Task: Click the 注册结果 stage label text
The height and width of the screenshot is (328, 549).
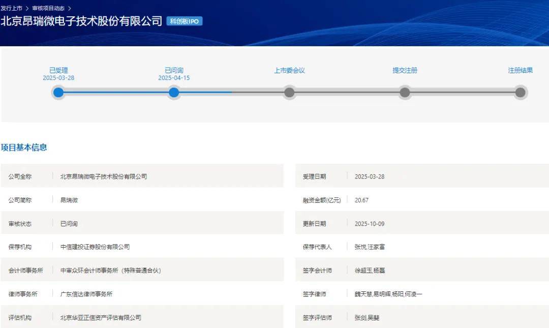Action: pos(520,71)
